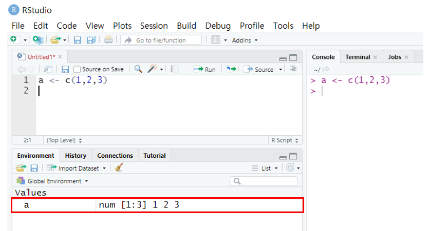
Task: Click the Save All documents icon
Action: 91,40
